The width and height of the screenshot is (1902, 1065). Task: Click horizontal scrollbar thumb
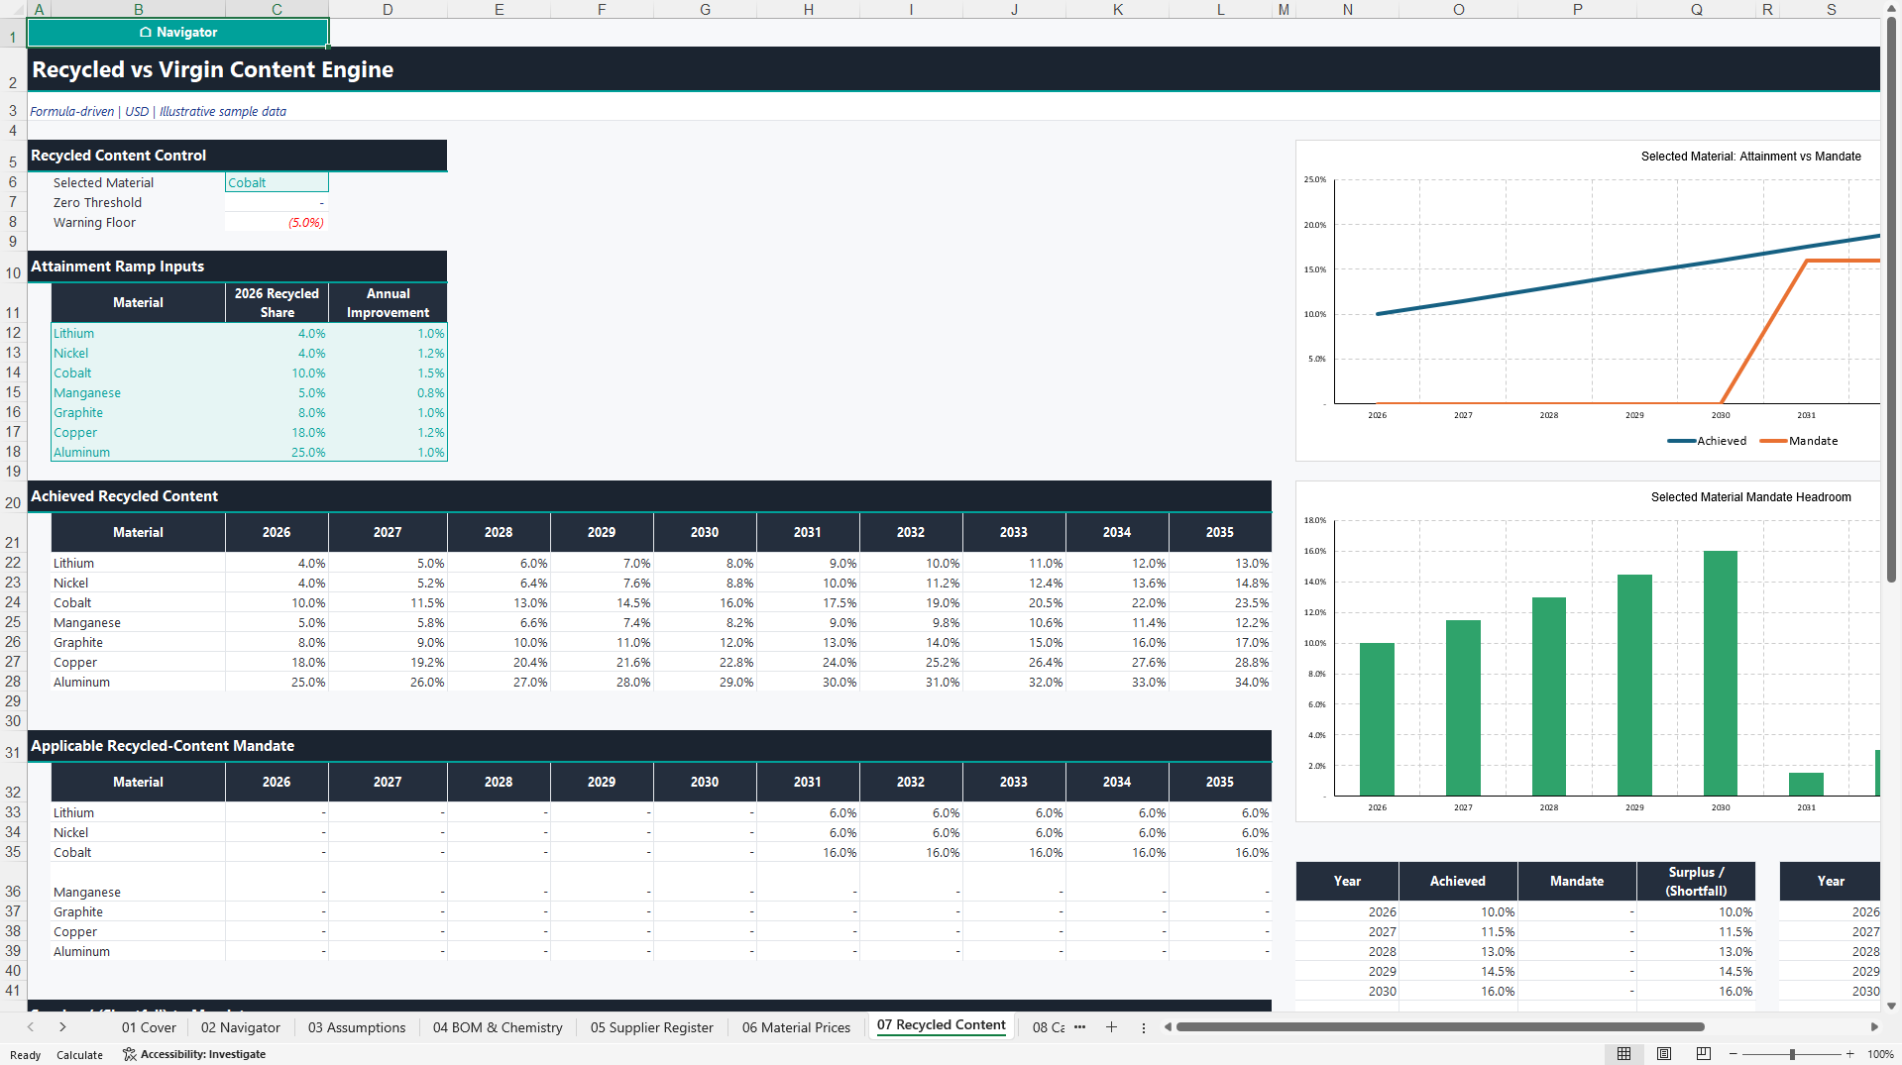1439,1027
